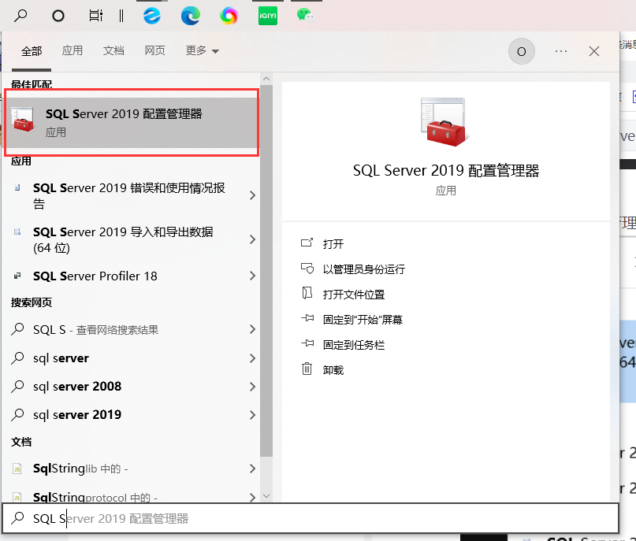The image size is (636, 541).
Task: Click magnifier icon beside sql server 2008
Action: pos(17,386)
